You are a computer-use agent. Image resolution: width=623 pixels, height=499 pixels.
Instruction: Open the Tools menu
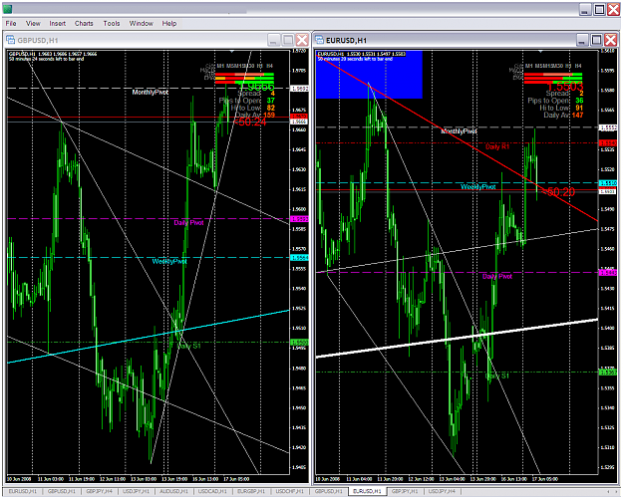click(x=112, y=24)
